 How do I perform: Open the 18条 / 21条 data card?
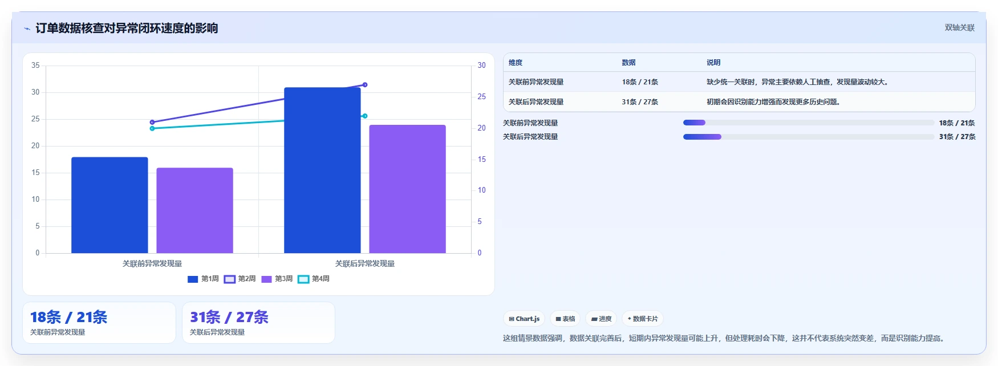pyautogui.click(x=99, y=323)
